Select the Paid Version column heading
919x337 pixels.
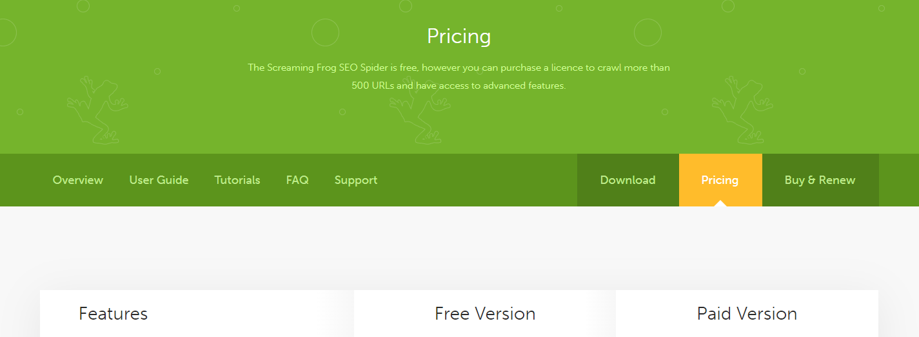tap(747, 314)
